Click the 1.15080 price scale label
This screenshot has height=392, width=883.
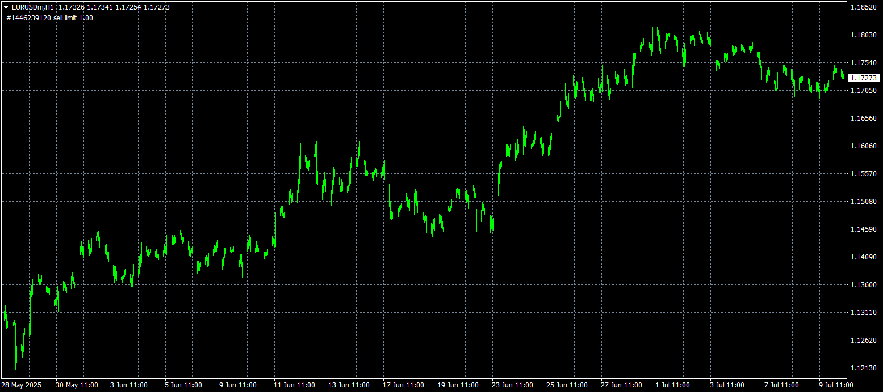(x=864, y=202)
